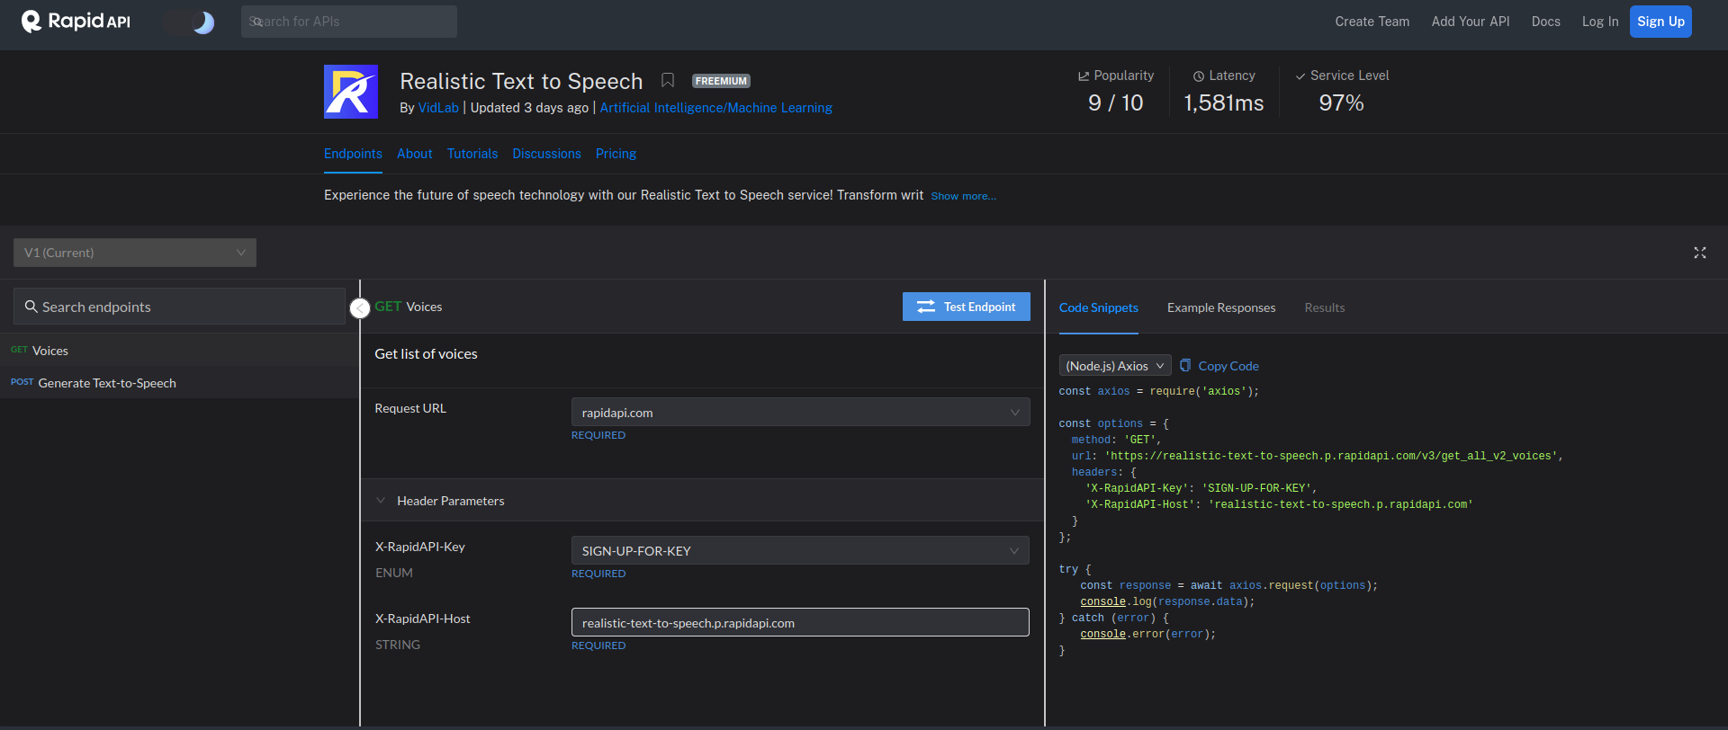This screenshot has width=1728, height=730.
Task: Open the X-RapidAPI-Key SIGN-UP-FOR-KEY dropdown
Action: tap(800, 551)
